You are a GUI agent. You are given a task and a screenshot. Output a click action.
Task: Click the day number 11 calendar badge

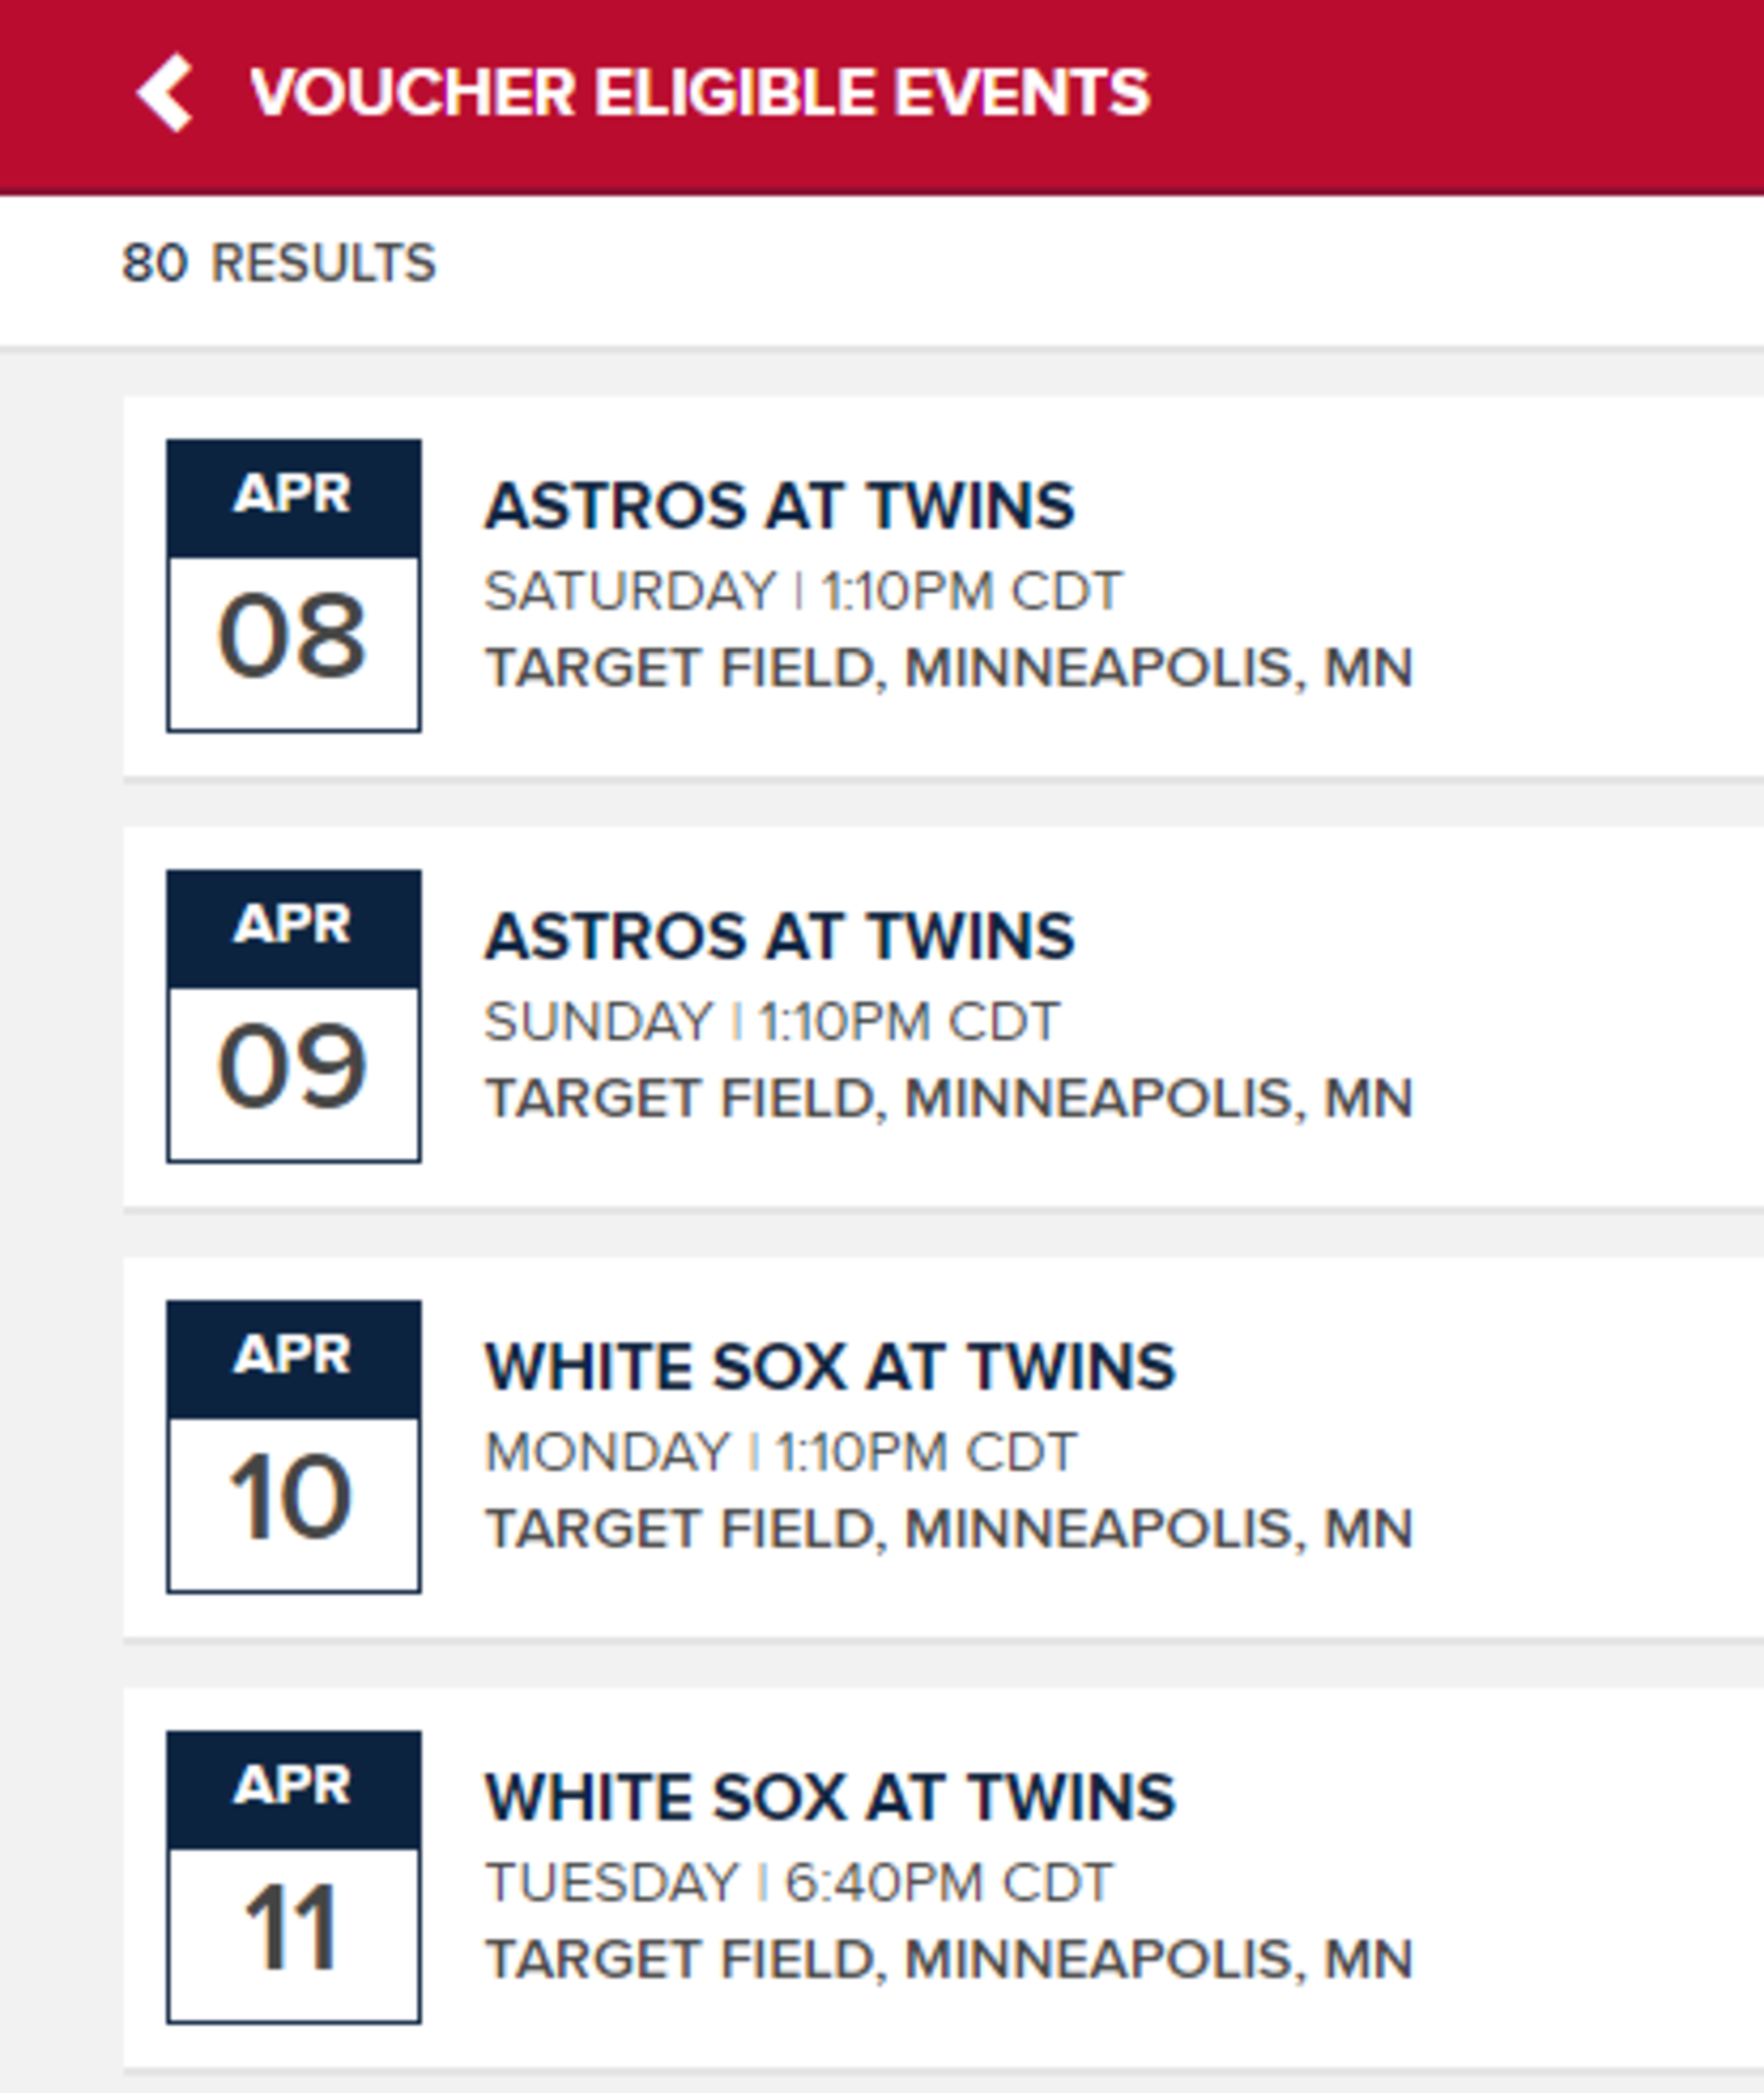[292, 1928]
